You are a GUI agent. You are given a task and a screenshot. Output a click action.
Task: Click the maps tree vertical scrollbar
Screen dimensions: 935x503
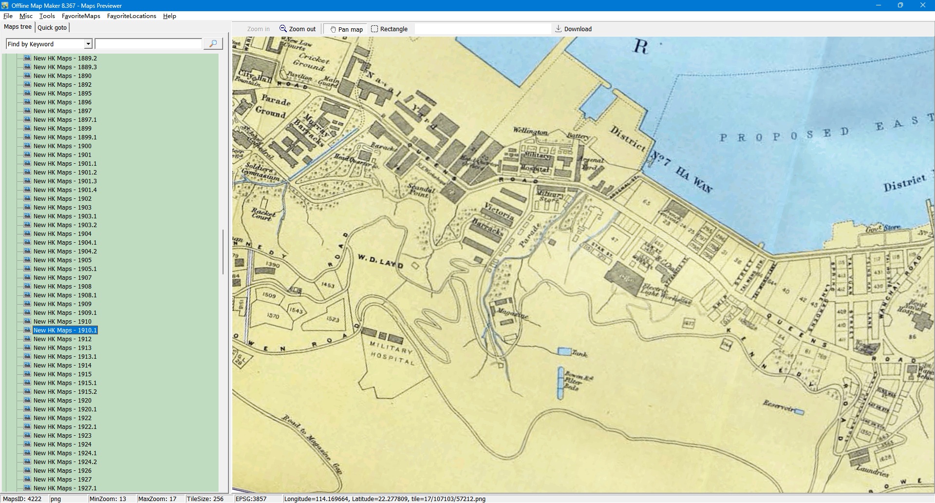[223, 252]
